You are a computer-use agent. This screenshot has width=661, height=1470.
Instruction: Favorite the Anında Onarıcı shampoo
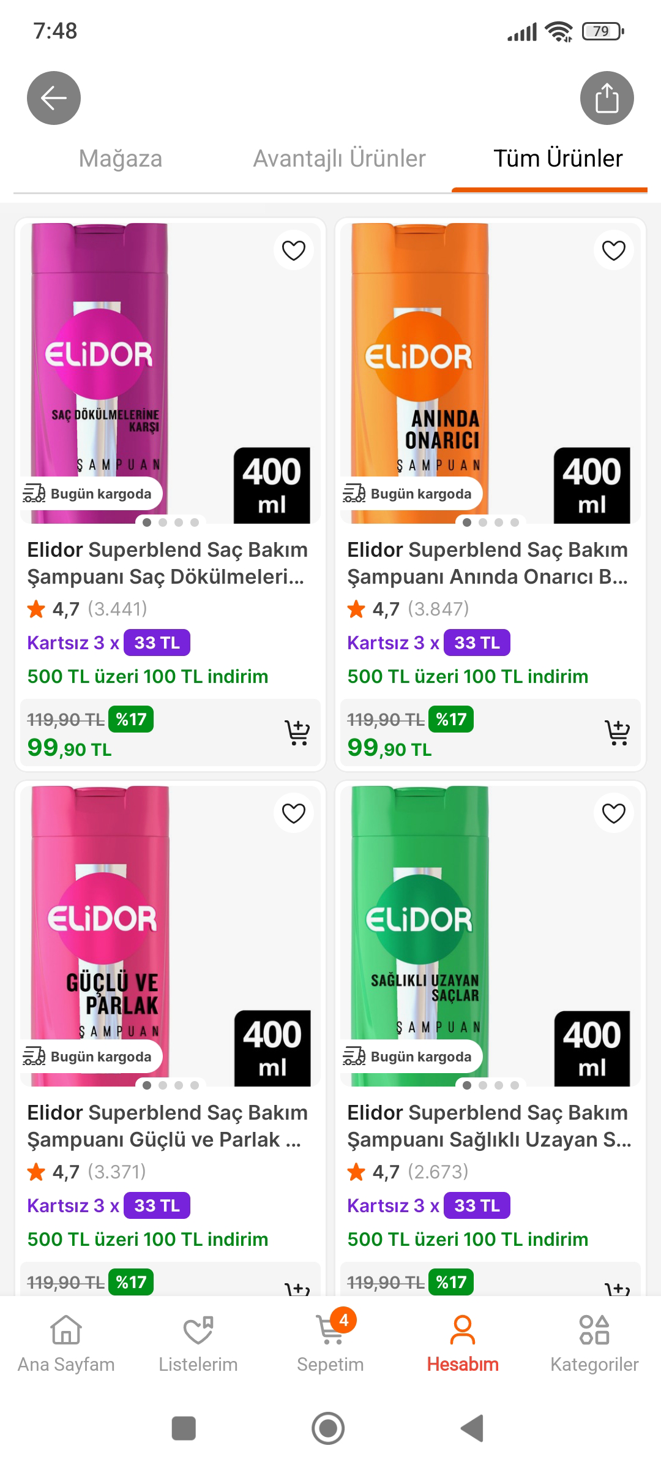614,251
